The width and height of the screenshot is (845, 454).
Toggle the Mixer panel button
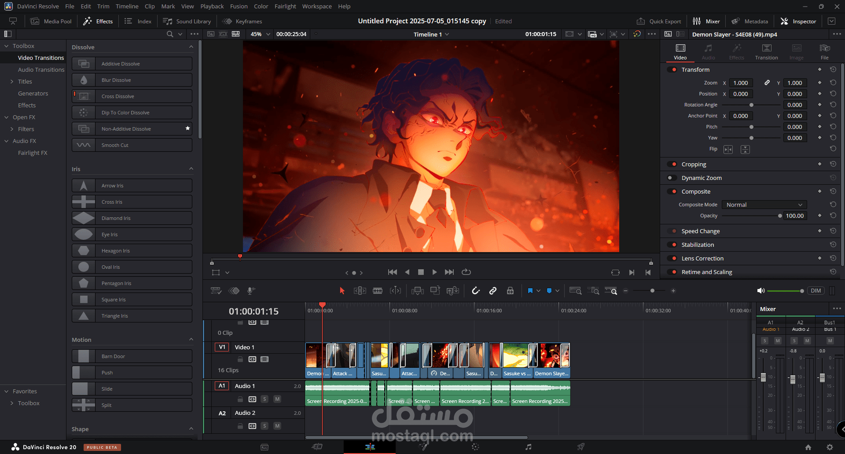coord(706,21)
